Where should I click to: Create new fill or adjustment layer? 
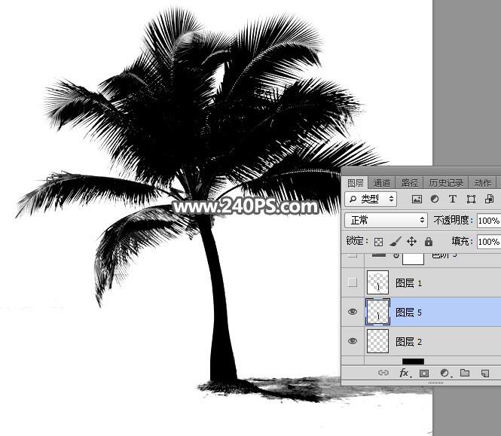tap(444, 373)
